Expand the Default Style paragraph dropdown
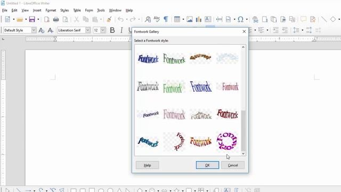The image size is (341, 192). (34, 30)
